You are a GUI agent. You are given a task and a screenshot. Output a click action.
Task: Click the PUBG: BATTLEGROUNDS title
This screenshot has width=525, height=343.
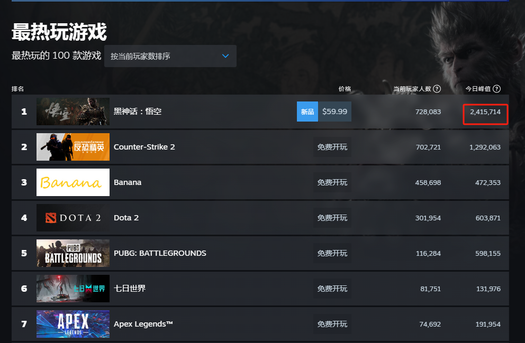coord(160,253)
